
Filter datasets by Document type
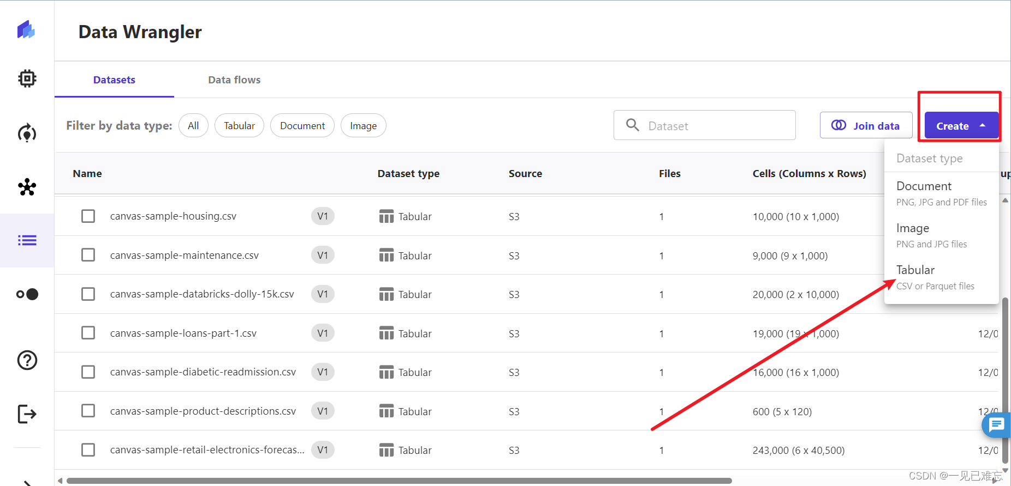point(302,125)
